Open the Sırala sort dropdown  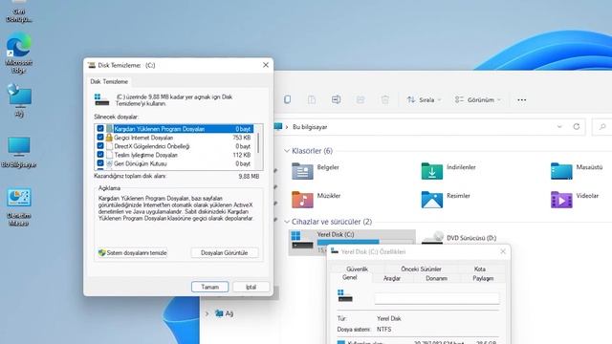(424, 99)
